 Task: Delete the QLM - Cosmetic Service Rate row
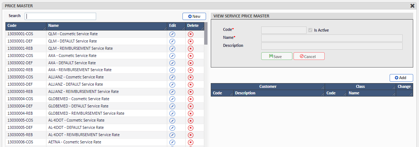(190, 34)
